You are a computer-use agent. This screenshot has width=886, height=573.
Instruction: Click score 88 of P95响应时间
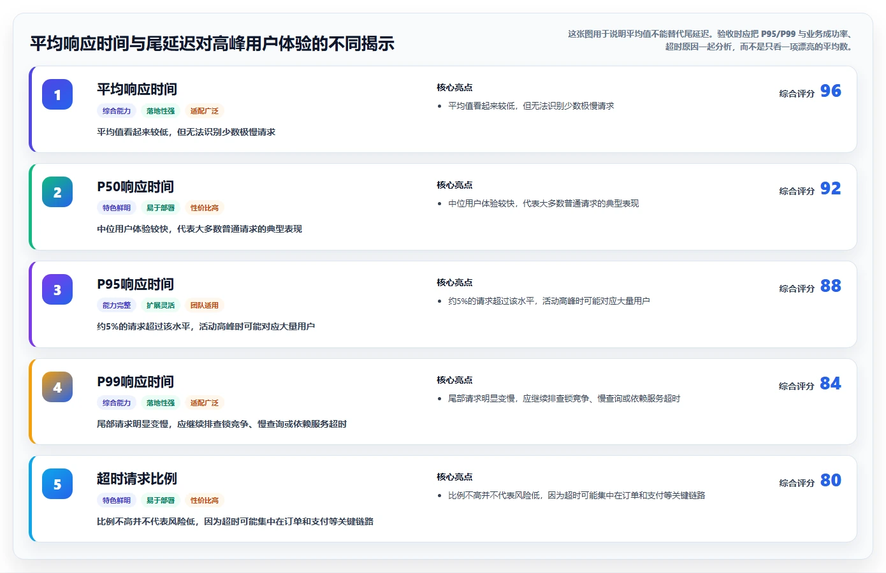[831, 286]
